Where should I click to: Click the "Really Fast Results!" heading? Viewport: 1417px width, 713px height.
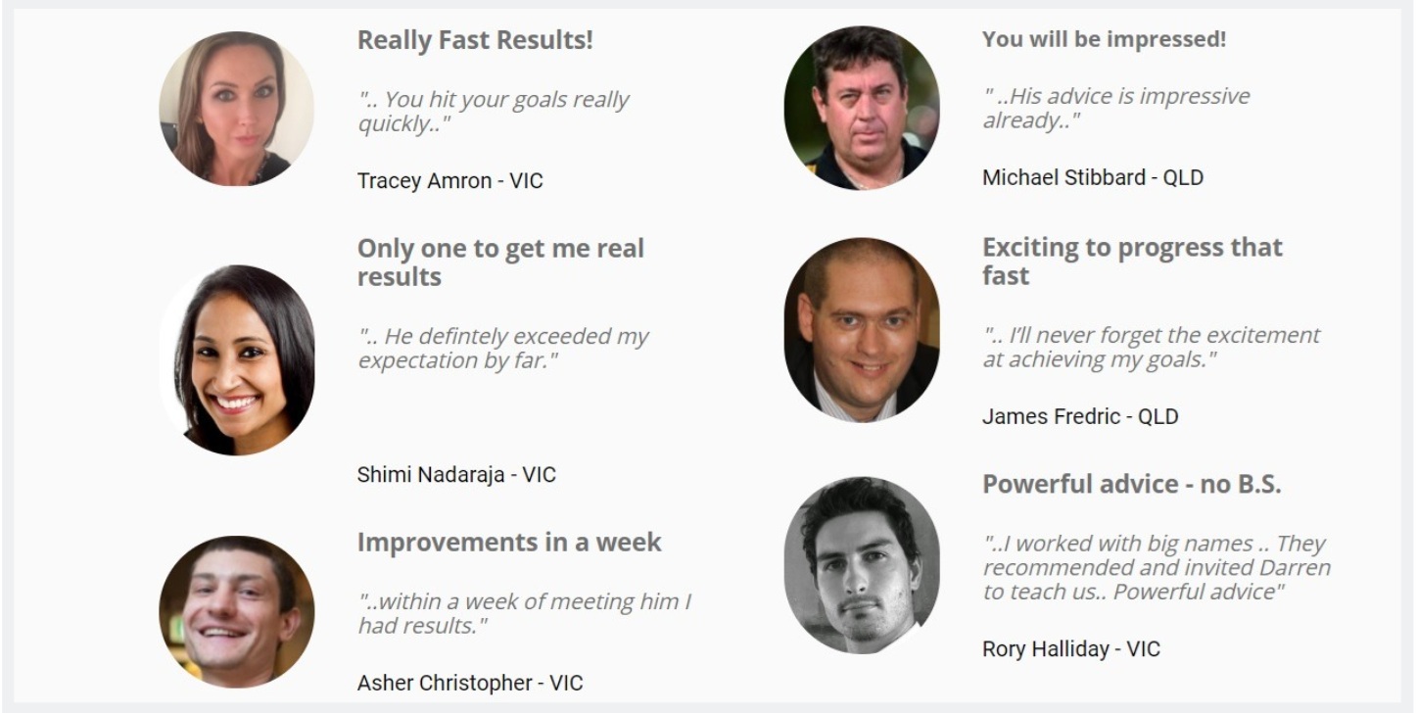click(475, 40)
